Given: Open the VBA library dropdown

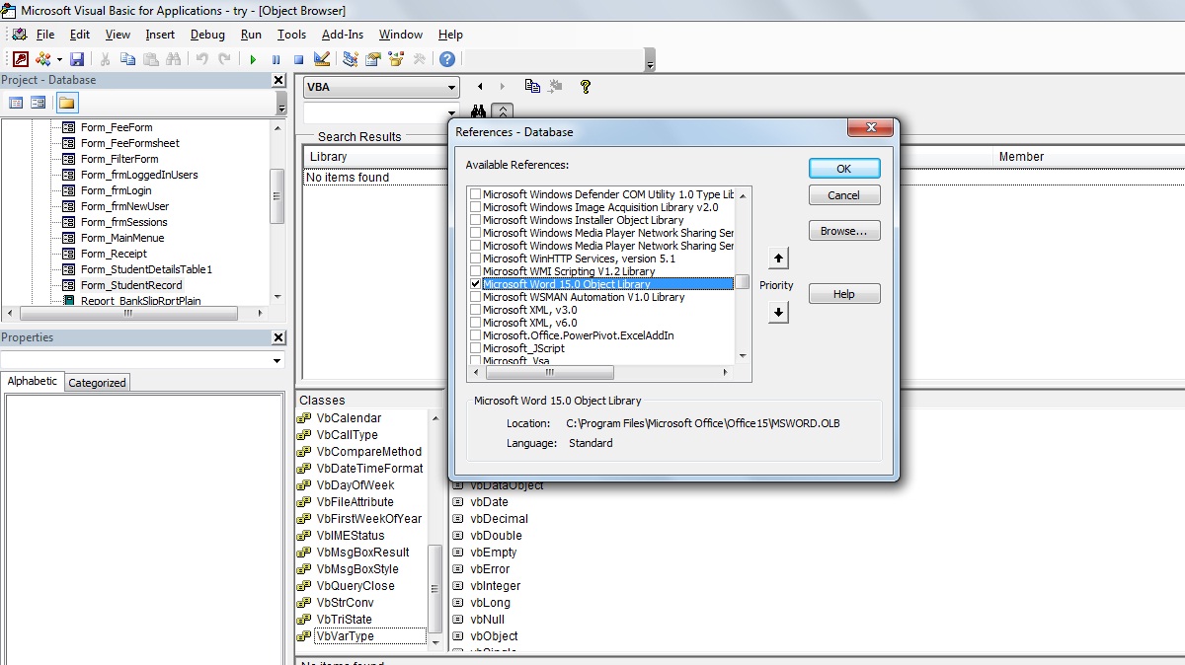Looking at the screenshot, I should pyautogui.click(x=451, y=87).
